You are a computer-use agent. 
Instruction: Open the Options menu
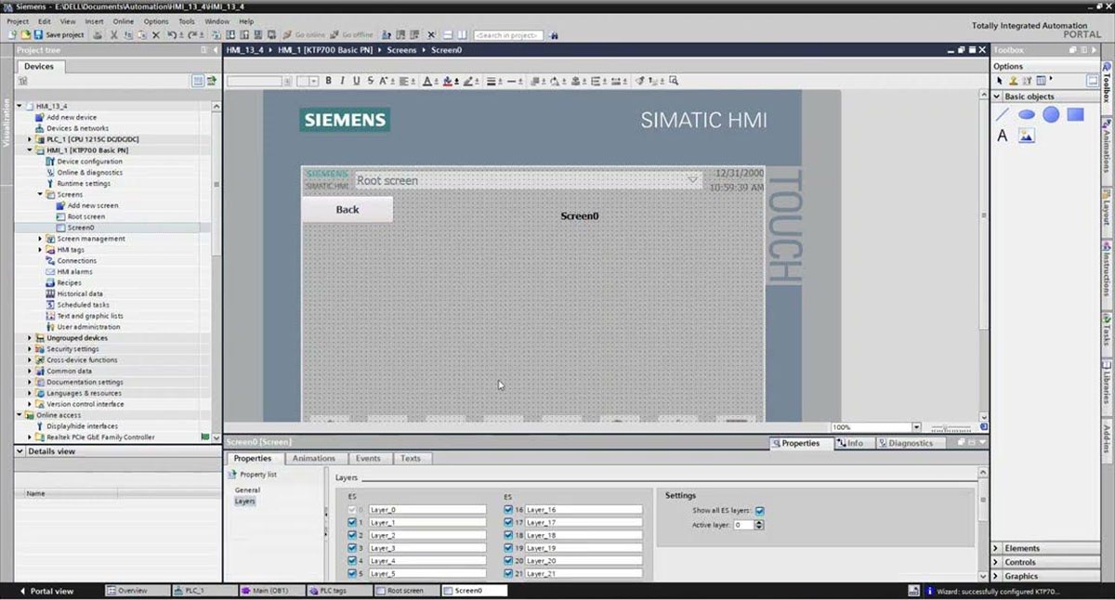click(156, 20)
